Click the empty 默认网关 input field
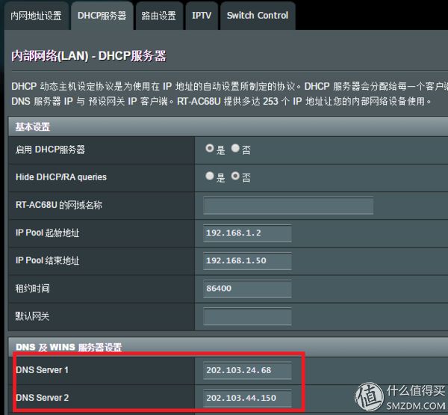Image resolution: width=448 pixels, height=415 pixels. click(247, 316)
